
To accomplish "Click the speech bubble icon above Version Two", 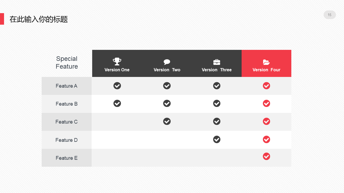I will point(167,62).
